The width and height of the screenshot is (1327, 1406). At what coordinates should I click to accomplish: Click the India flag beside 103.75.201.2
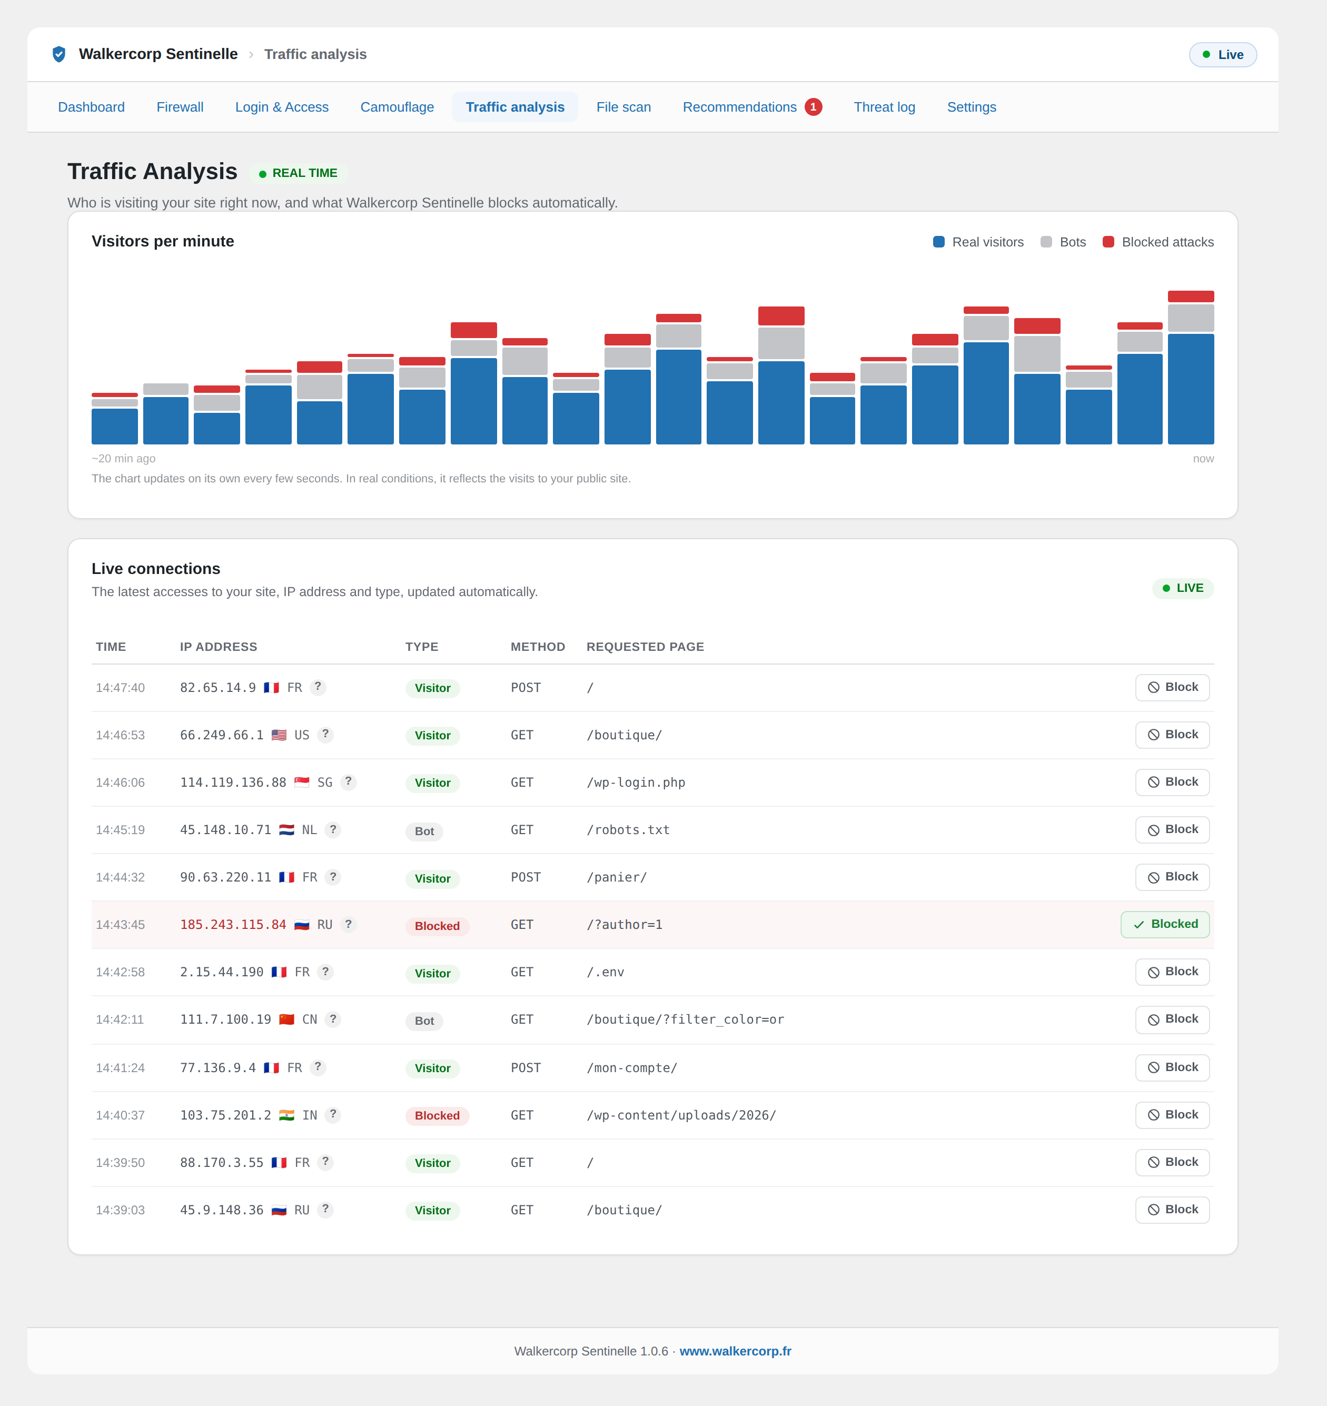coord(286,1115)
